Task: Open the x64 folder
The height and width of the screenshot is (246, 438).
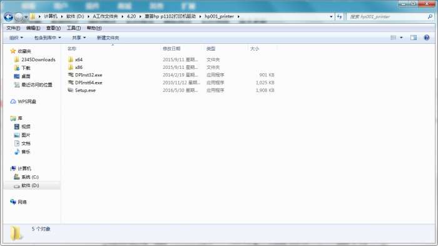Action: click(x=79, y=59)
